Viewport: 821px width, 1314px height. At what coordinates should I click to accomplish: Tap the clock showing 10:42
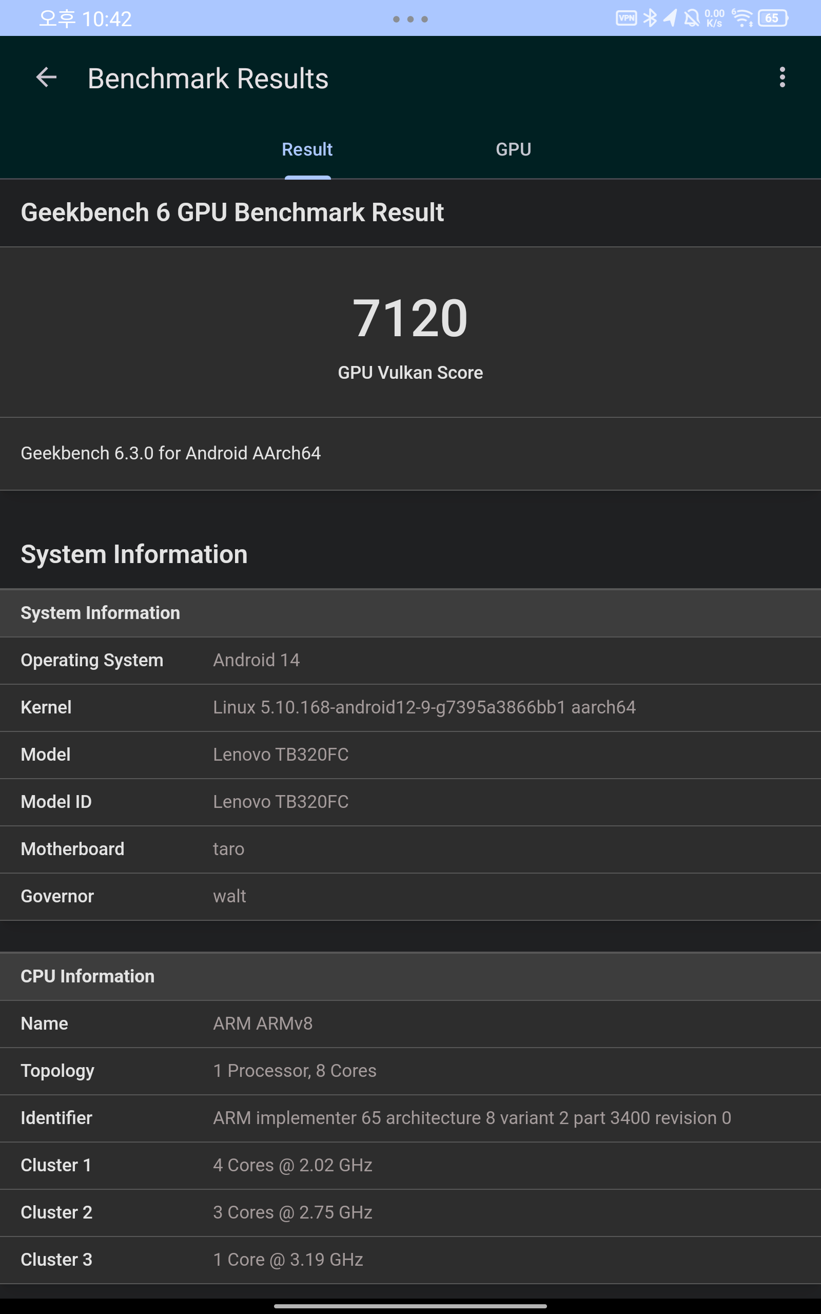click(x=85, y=19)
